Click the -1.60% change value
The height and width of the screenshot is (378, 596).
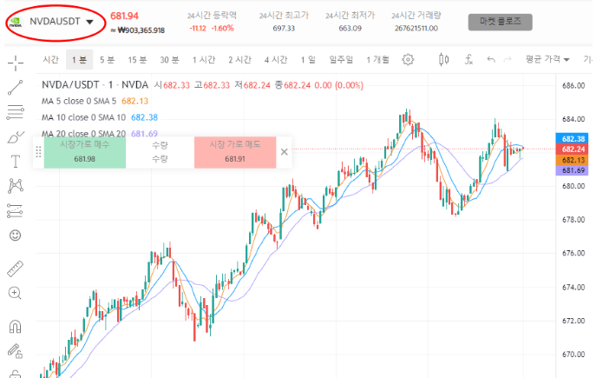pos(222,28)
